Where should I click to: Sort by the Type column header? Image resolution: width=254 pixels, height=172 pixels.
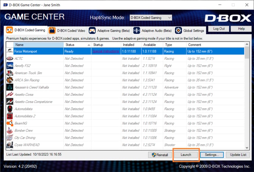(x=175, y=45)
